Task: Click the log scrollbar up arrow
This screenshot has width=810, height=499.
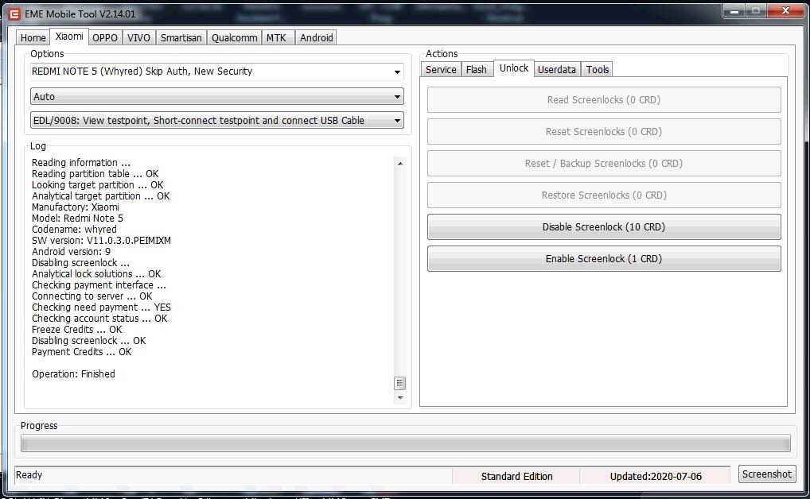Action: tap(400, 164)
